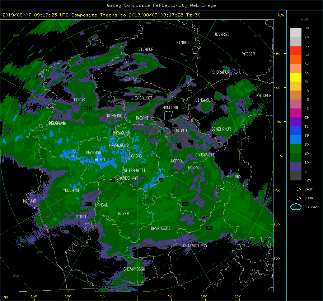Select the dark gray -20 dBZ swatch
323x301 pixels.
[296, 175]
